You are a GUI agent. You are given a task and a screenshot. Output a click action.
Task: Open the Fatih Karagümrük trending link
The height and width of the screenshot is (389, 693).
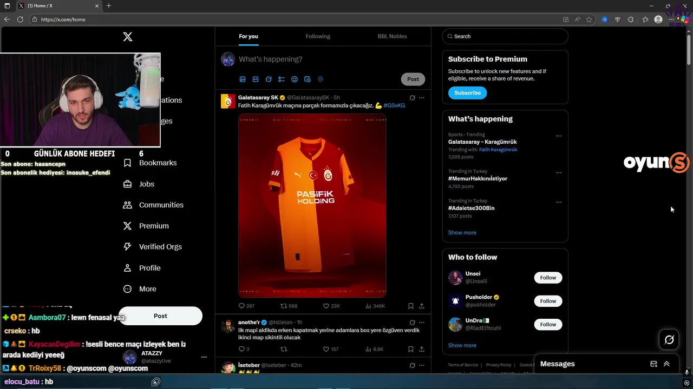click(x=498, y=150)
